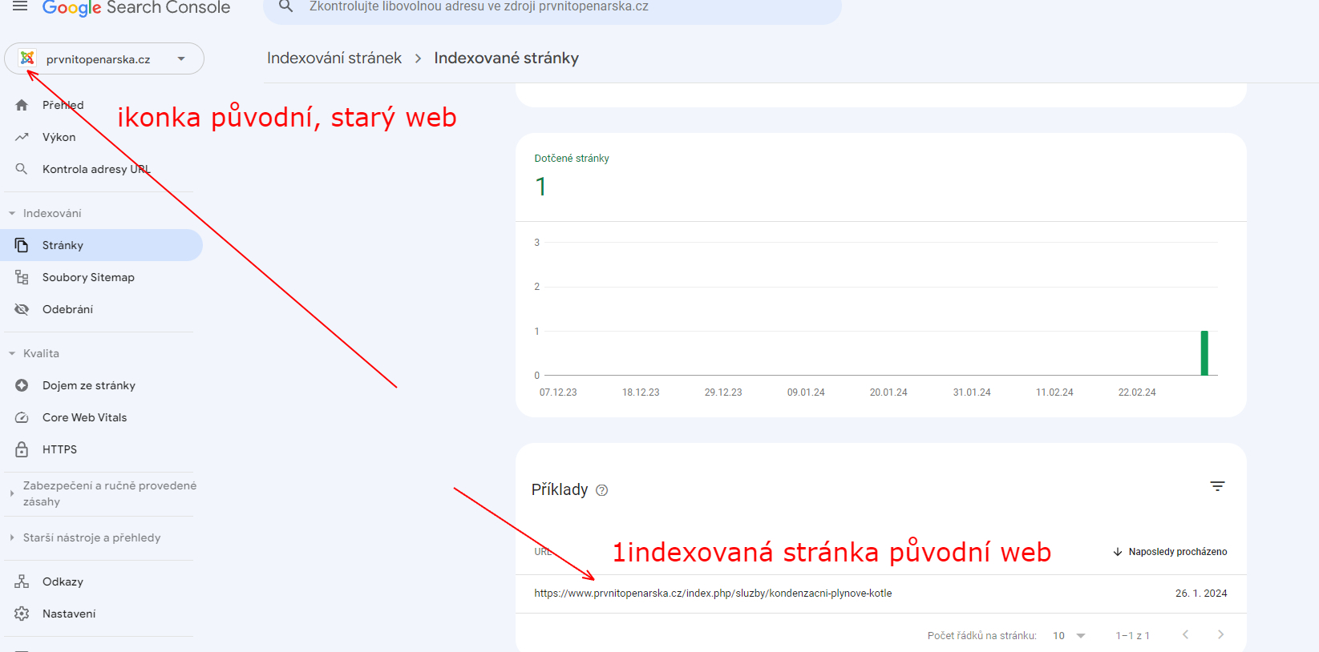Go to previous page of results
1319x652 pixels.
point(1185,634)
